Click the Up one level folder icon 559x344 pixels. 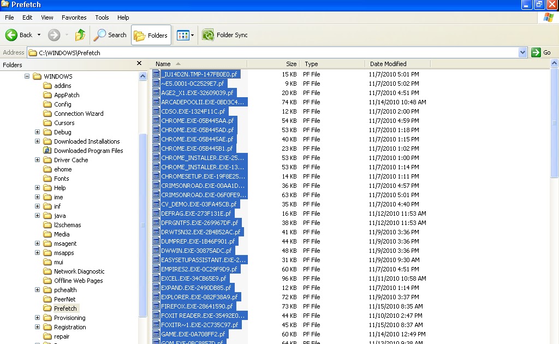tap(80, 35)
